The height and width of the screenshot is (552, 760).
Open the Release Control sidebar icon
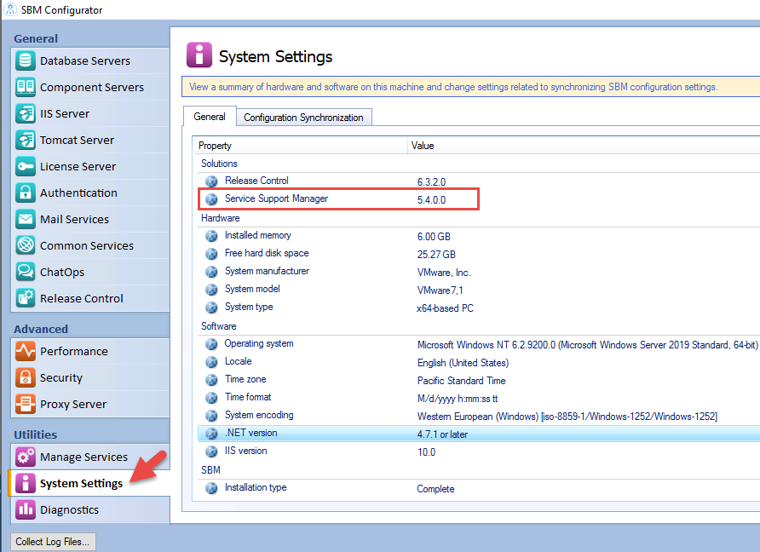click(26, 298)
